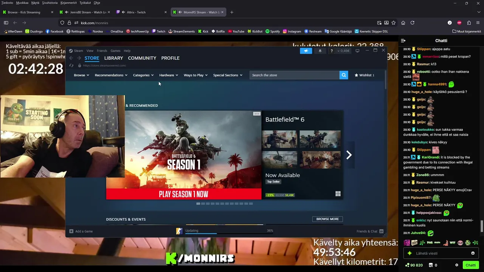This screenshot has width=484, height=272.
Task: Expand the Hardware dropdown
Action: pos(169,75)
